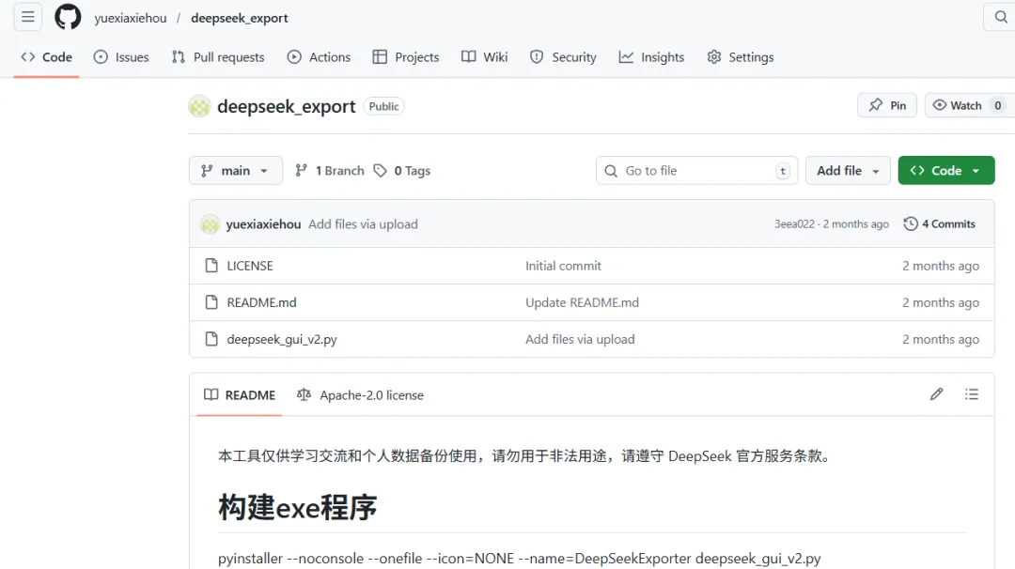The height and width of the screenshot is (569, 1015).
Task: Open the deepseek_gui_v2.py file
Action: (282, 340)
